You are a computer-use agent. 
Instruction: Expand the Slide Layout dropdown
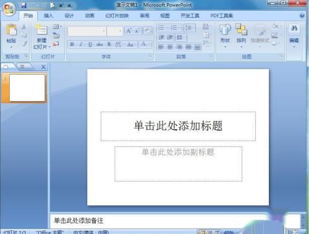[x=57, y=27]
